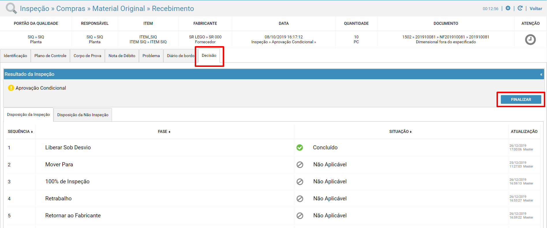This screenshot has width=547, height=228.
Task: Select the Retornar ao Fabricante phase row
Action: point(273,216)
